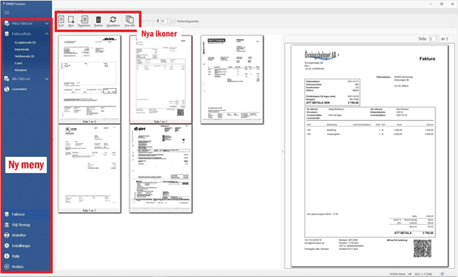Select E-post in Fakturaflöde
The height and width of the screenshot is (277, 458).
click(18, 63)
